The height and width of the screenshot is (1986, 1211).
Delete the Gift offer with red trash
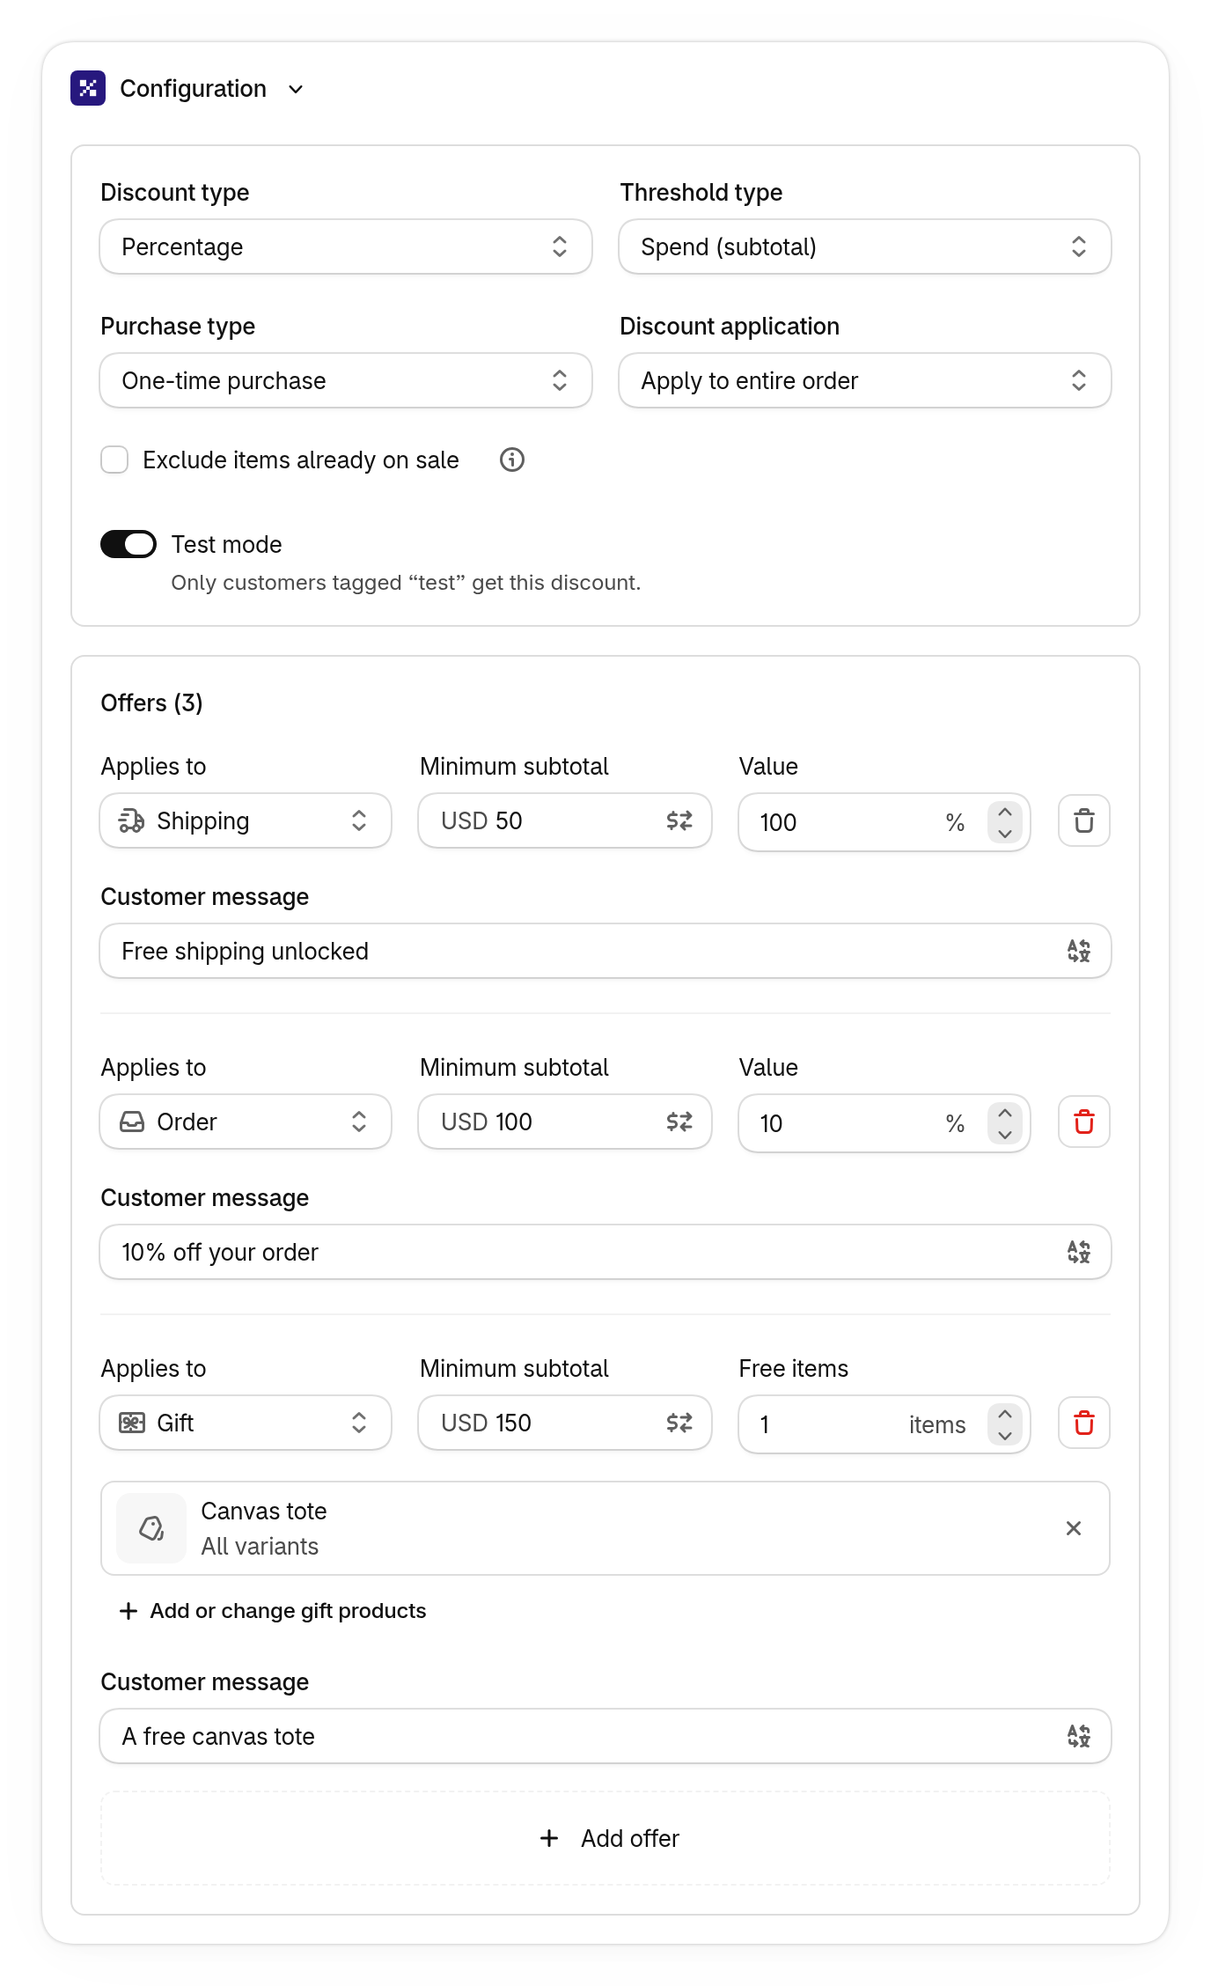click(1084, 1423)
